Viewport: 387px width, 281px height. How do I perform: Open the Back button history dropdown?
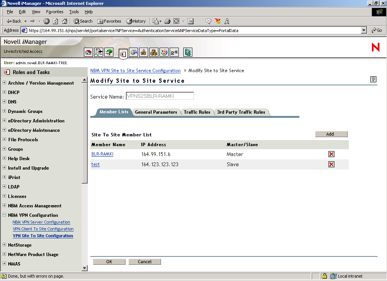pos(25,22)
